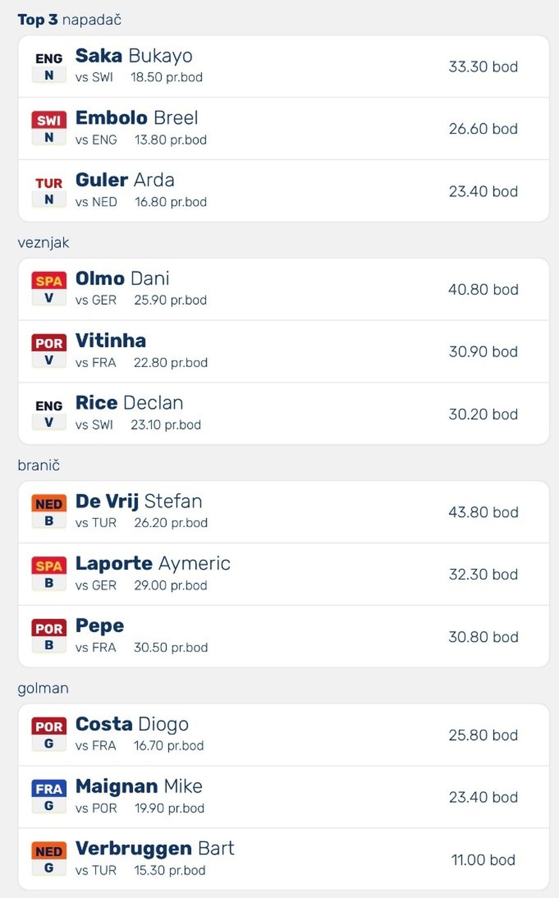559x898 pixels.
Task: Select the Laporte Aymeric name
Action: (x=153, y=564)
